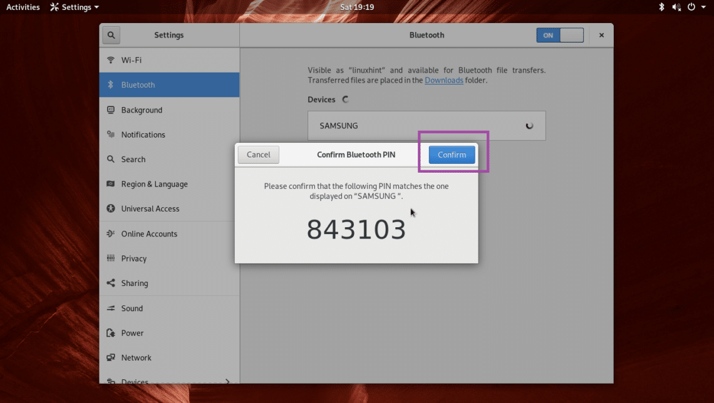Expand the Devices sidebar entry chevron

(x=227, y=381)
